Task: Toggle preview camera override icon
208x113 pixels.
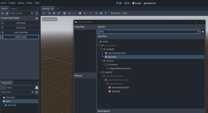Action: 90,13
